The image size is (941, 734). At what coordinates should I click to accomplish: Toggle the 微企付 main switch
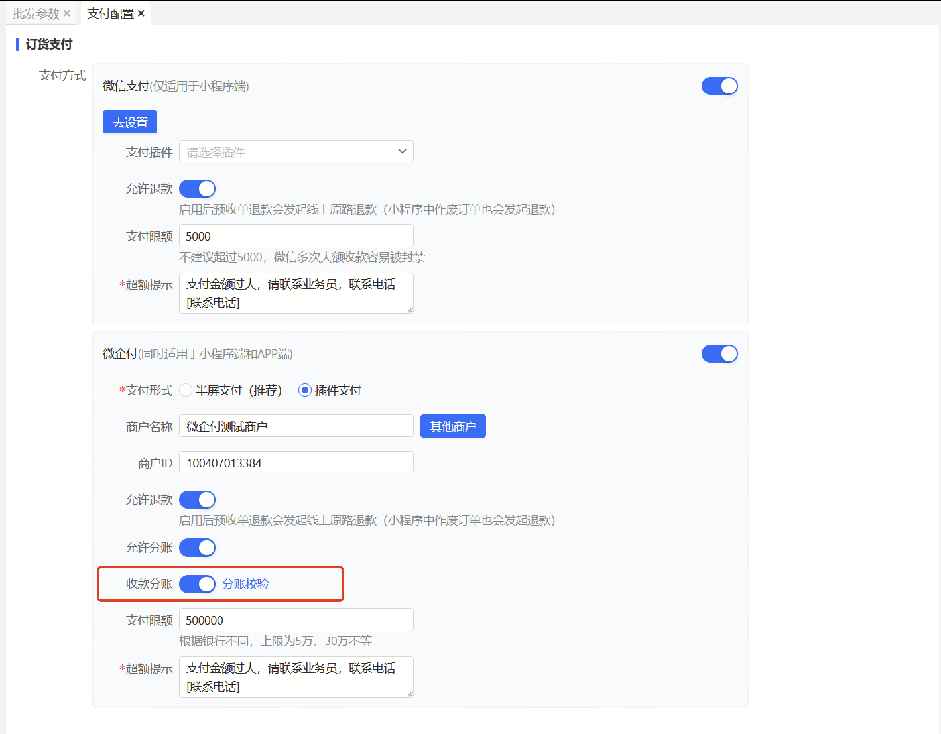(x=720, y=354)
